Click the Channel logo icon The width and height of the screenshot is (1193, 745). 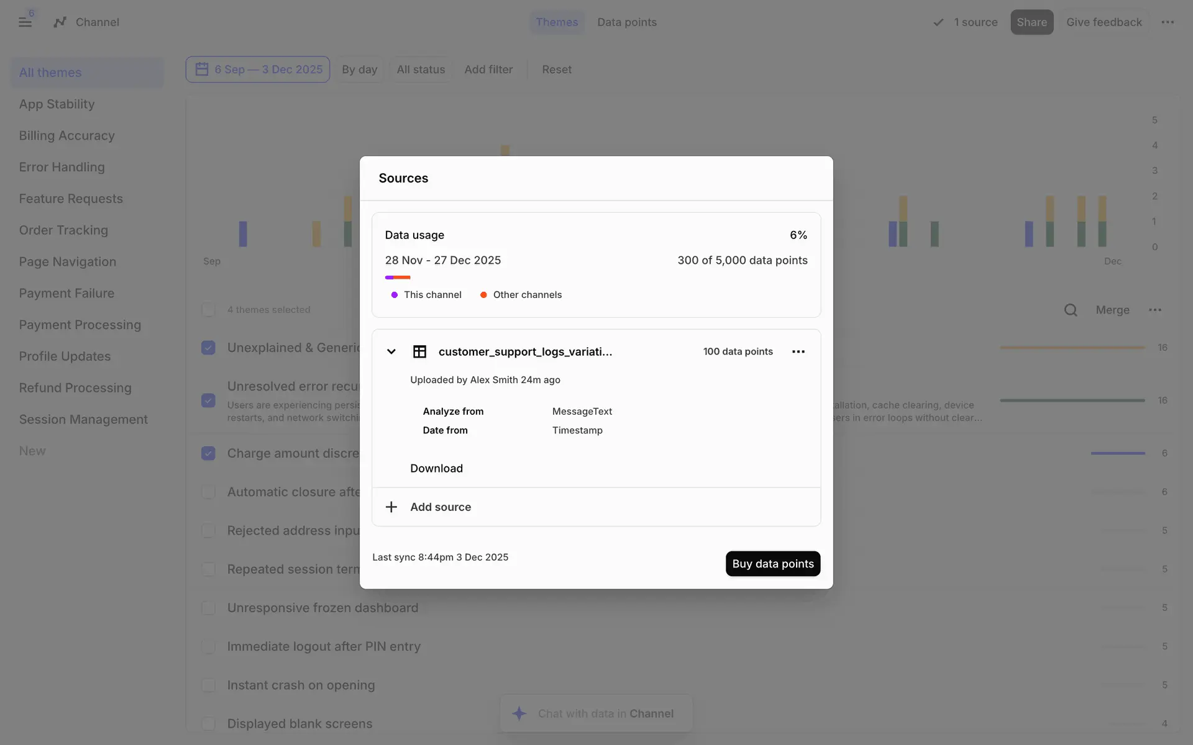(x=60, y=22)
